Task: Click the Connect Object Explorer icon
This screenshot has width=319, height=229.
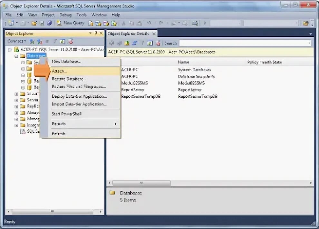Action: (32, 42)
